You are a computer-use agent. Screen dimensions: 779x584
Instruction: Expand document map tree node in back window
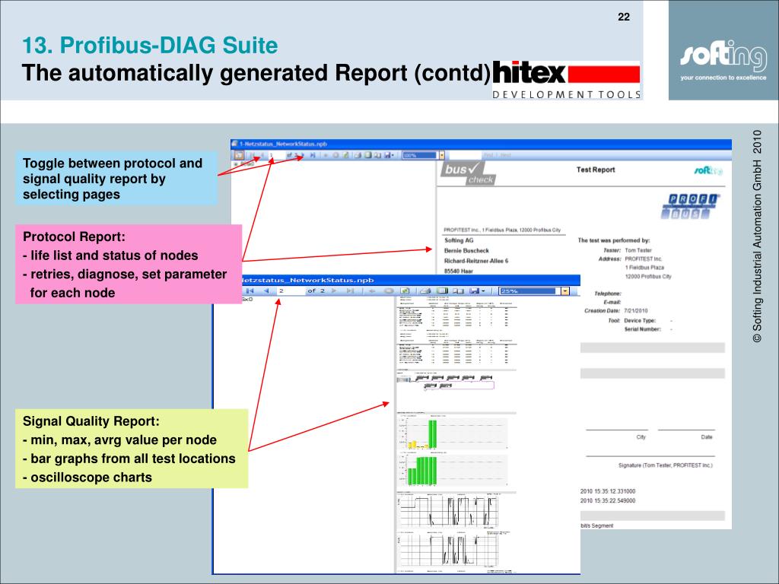[x=236, y=163]
